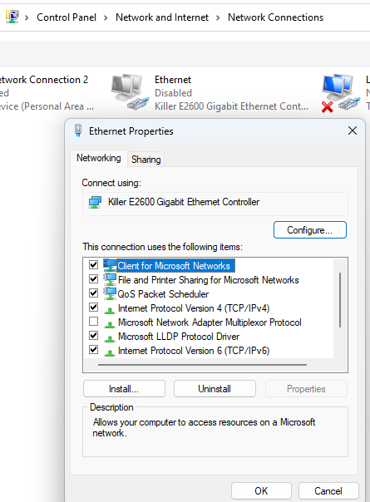The width and height of the screenshot is (370, 502).
Task: Open the Configure... adapter button
Action: (310, 230)
